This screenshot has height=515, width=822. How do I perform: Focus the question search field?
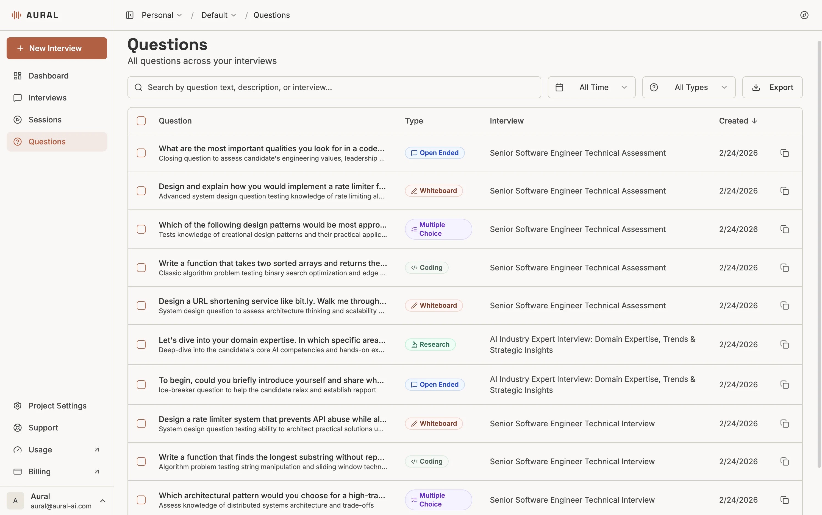tap(334, 87)
